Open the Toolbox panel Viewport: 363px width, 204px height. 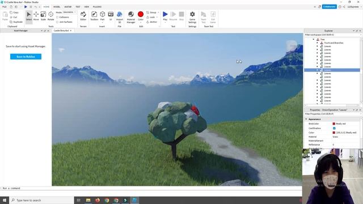click(94, 16)
